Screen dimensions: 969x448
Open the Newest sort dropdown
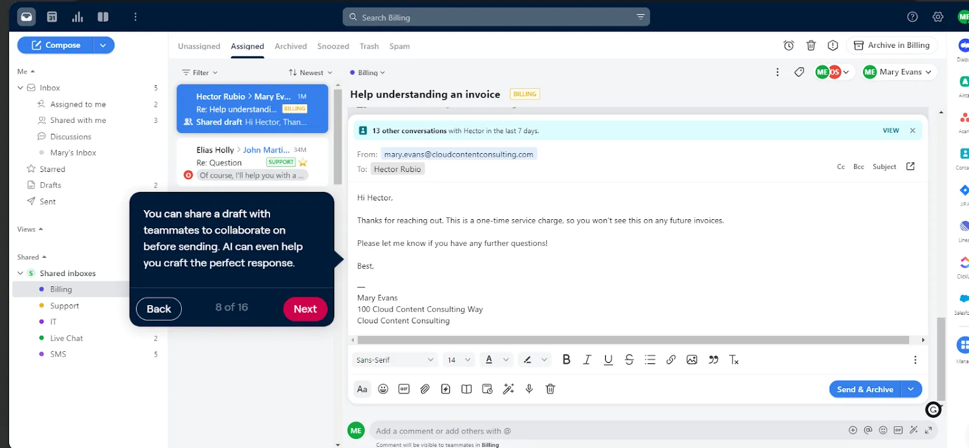pos(310,73)
